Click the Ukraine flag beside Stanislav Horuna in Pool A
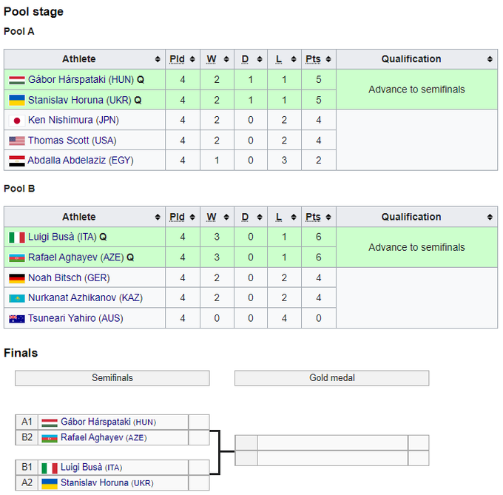This screenshot has height=495, width=503. 16,100
